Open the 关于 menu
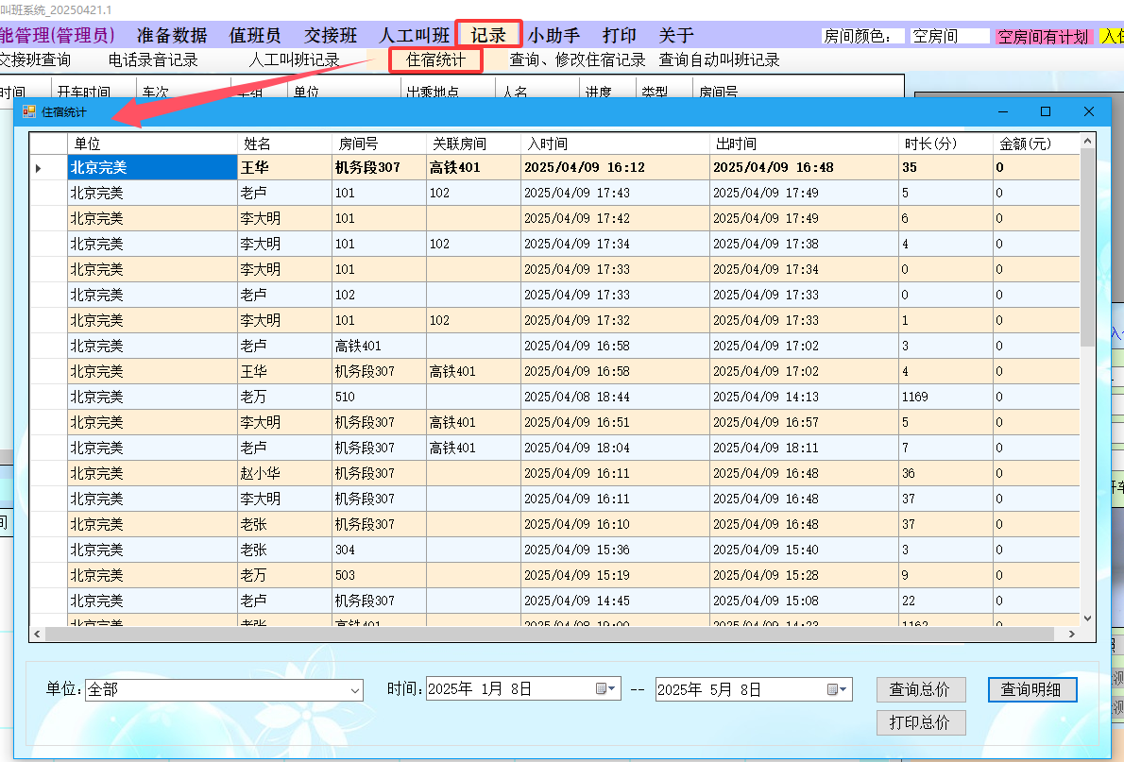This screenshot has height=762, width=1124. click(676, 35)
